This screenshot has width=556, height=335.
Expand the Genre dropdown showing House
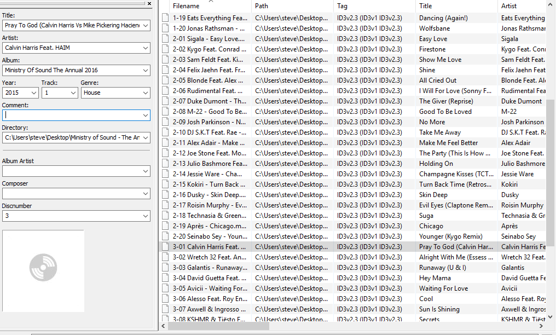[146, 93]
